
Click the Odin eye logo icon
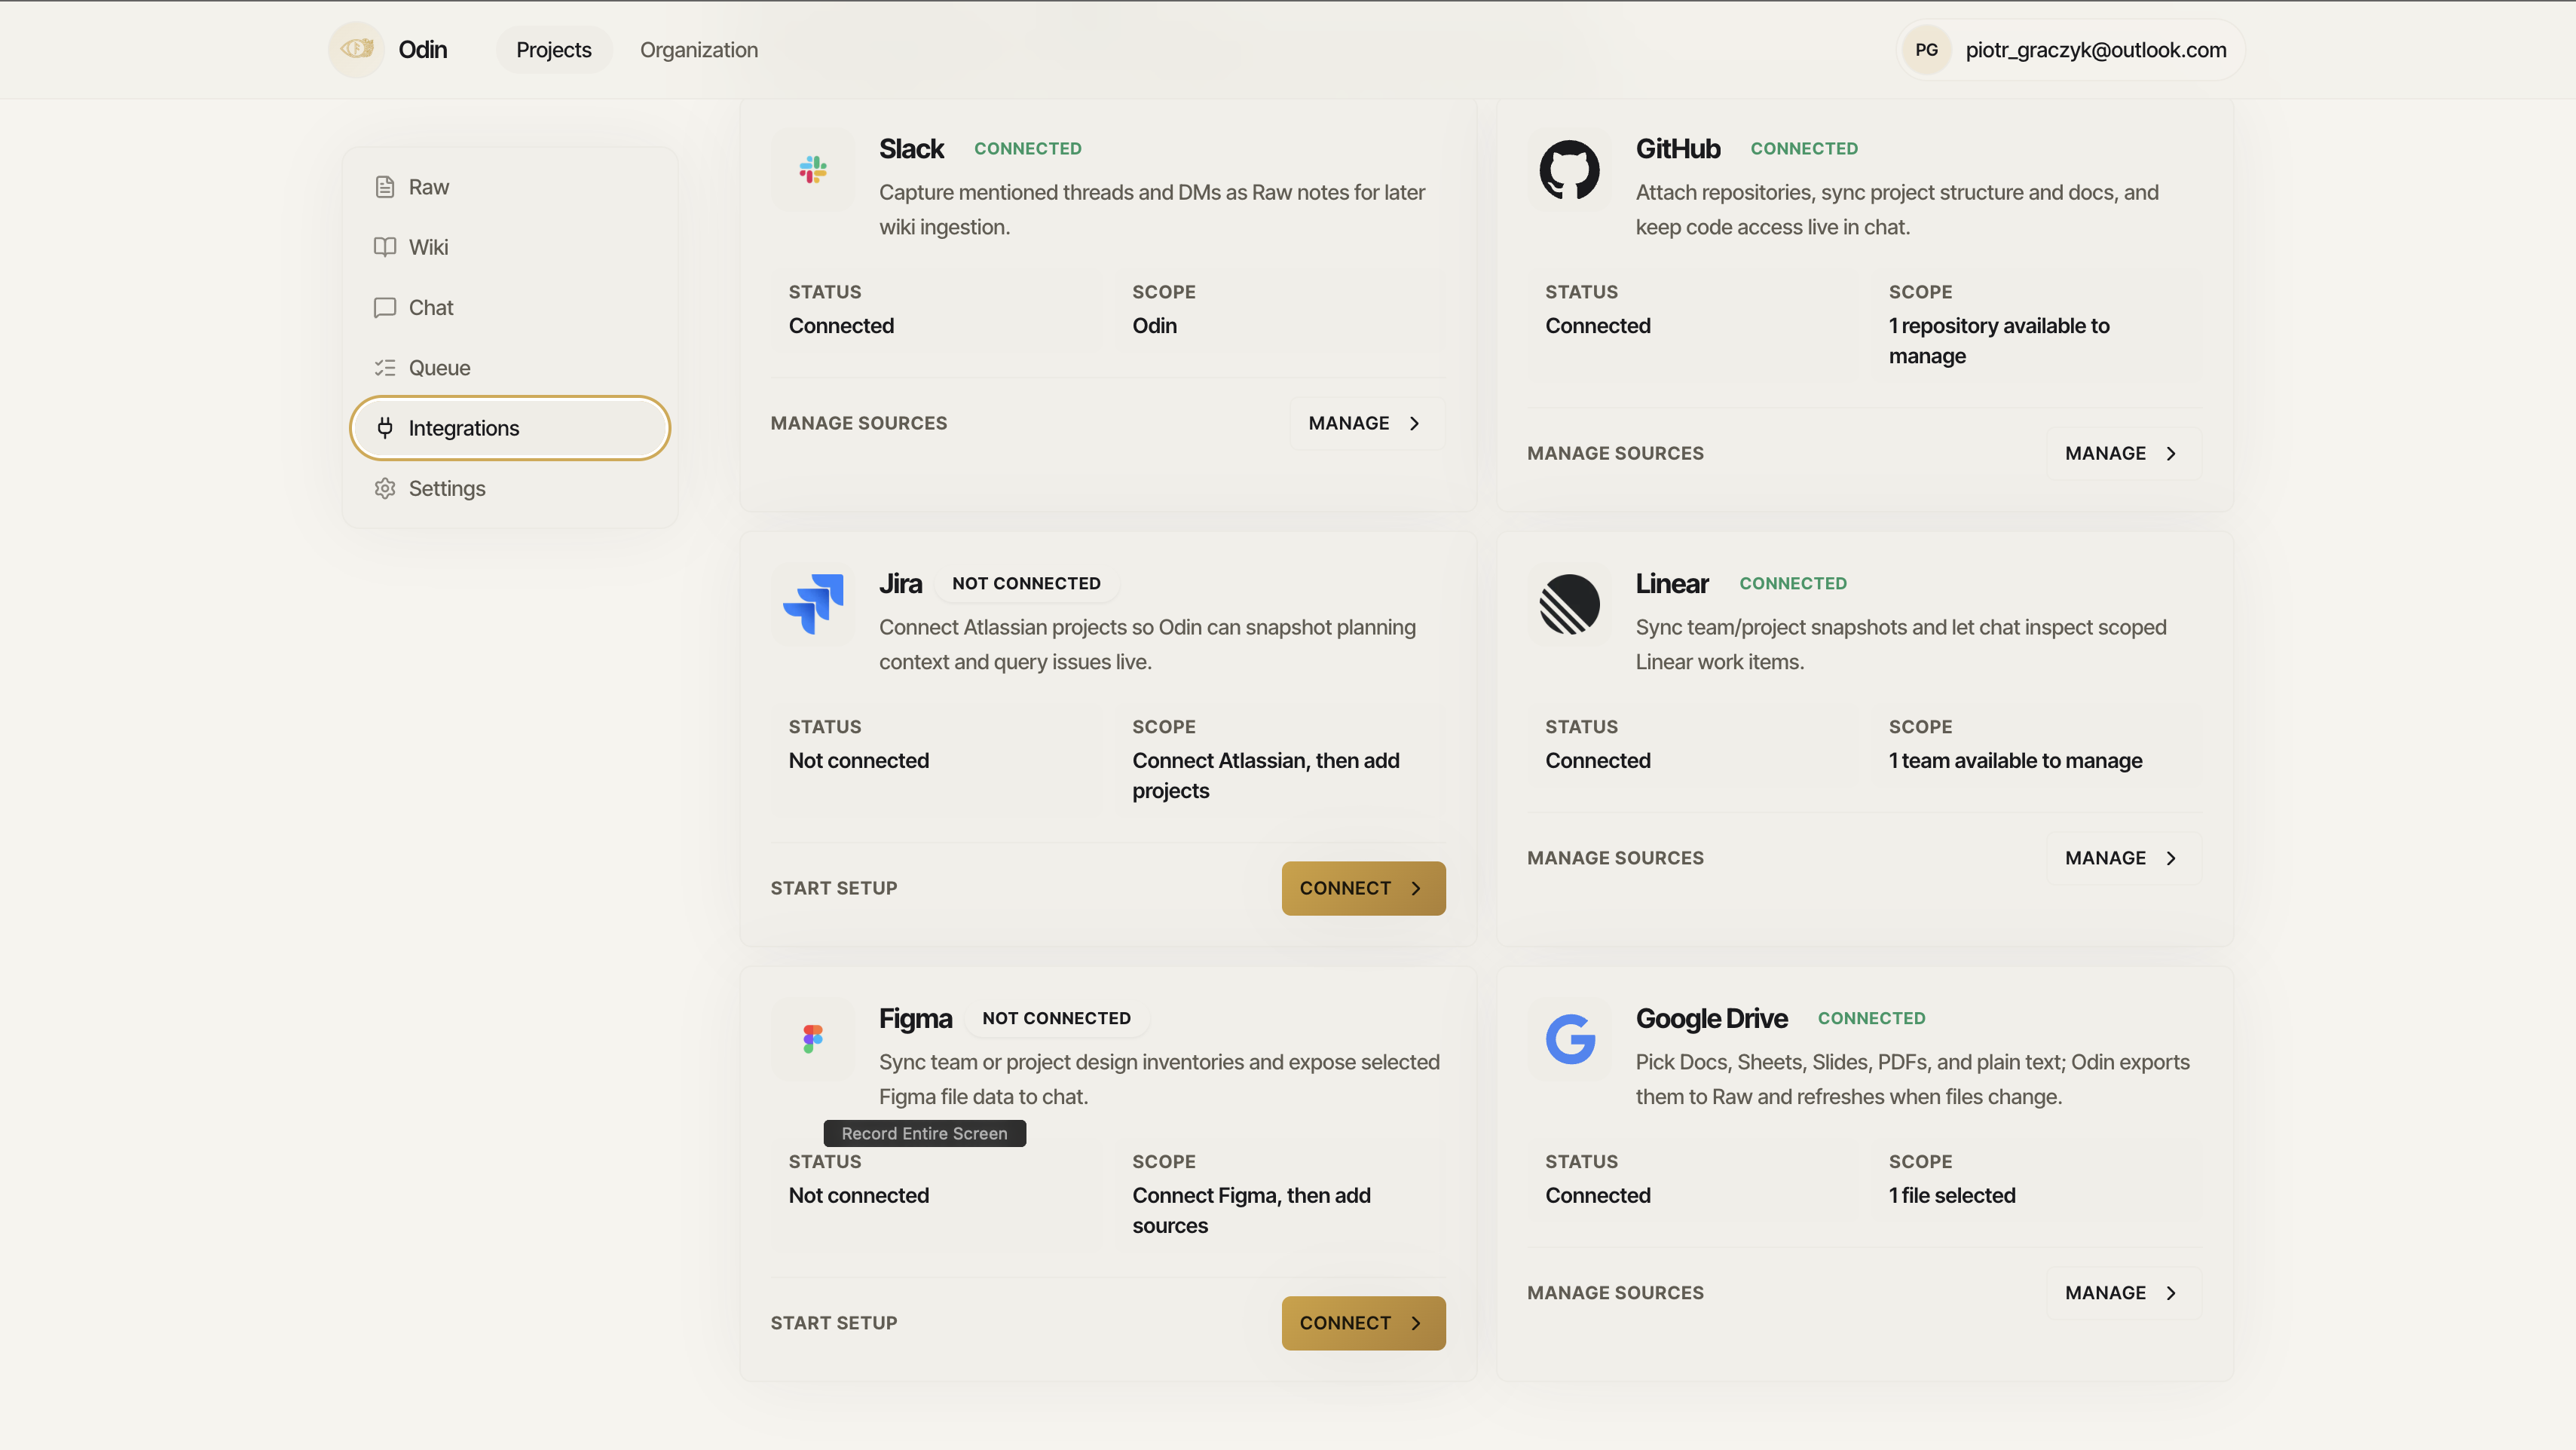(x=357, y=49)
